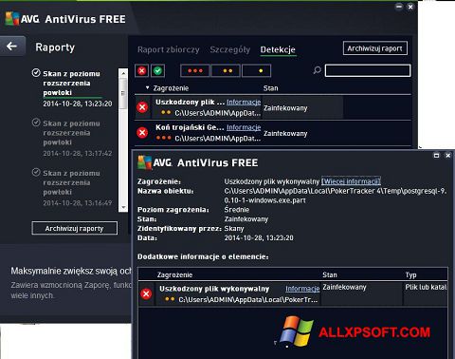This screenshot has height=359, width=455.
Task: Open the Więcej informacji link
Action: [x=351, y=181]
